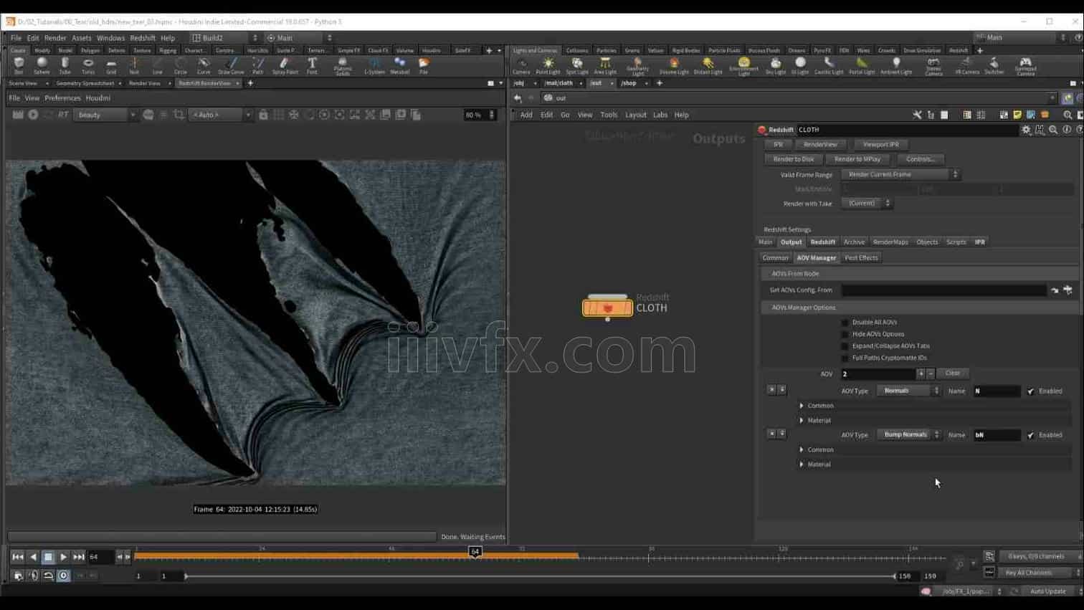
Task: Open the Normals AOV Type dropdown
Action: coord(908,391)
